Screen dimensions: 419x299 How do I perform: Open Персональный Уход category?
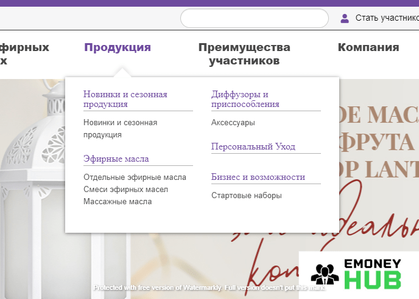coord(253,146)
